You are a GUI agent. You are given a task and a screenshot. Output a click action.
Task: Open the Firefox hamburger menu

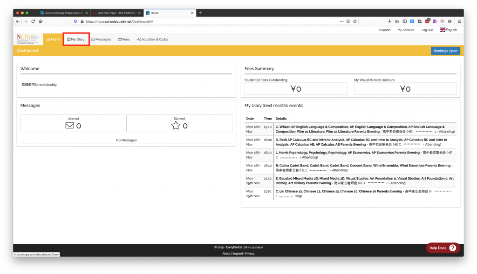coord(459,21)
